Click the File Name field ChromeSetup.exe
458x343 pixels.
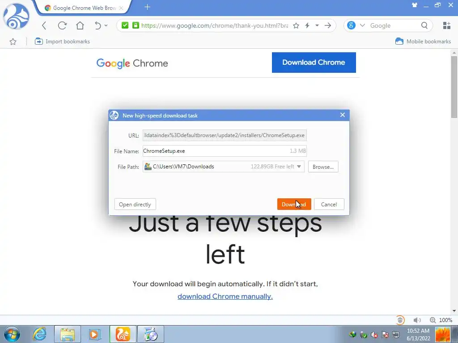coord(225,151)
